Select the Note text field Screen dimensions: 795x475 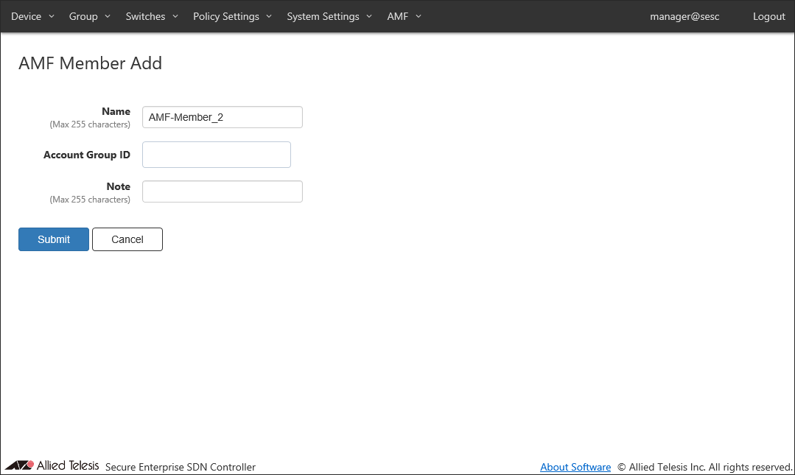tap(222, 191)
